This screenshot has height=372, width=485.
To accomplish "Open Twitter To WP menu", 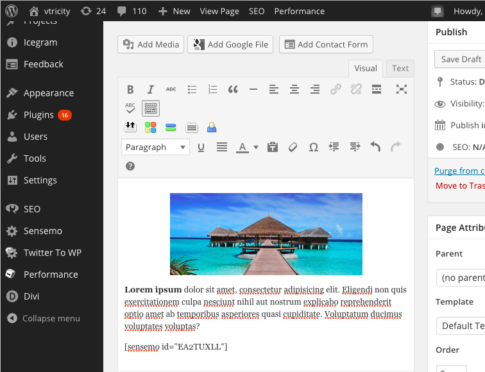I will (52, 253).
